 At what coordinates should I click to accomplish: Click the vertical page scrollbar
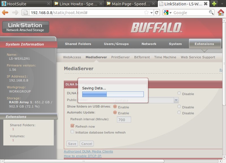pyautogui.click(x=224, y=63)
